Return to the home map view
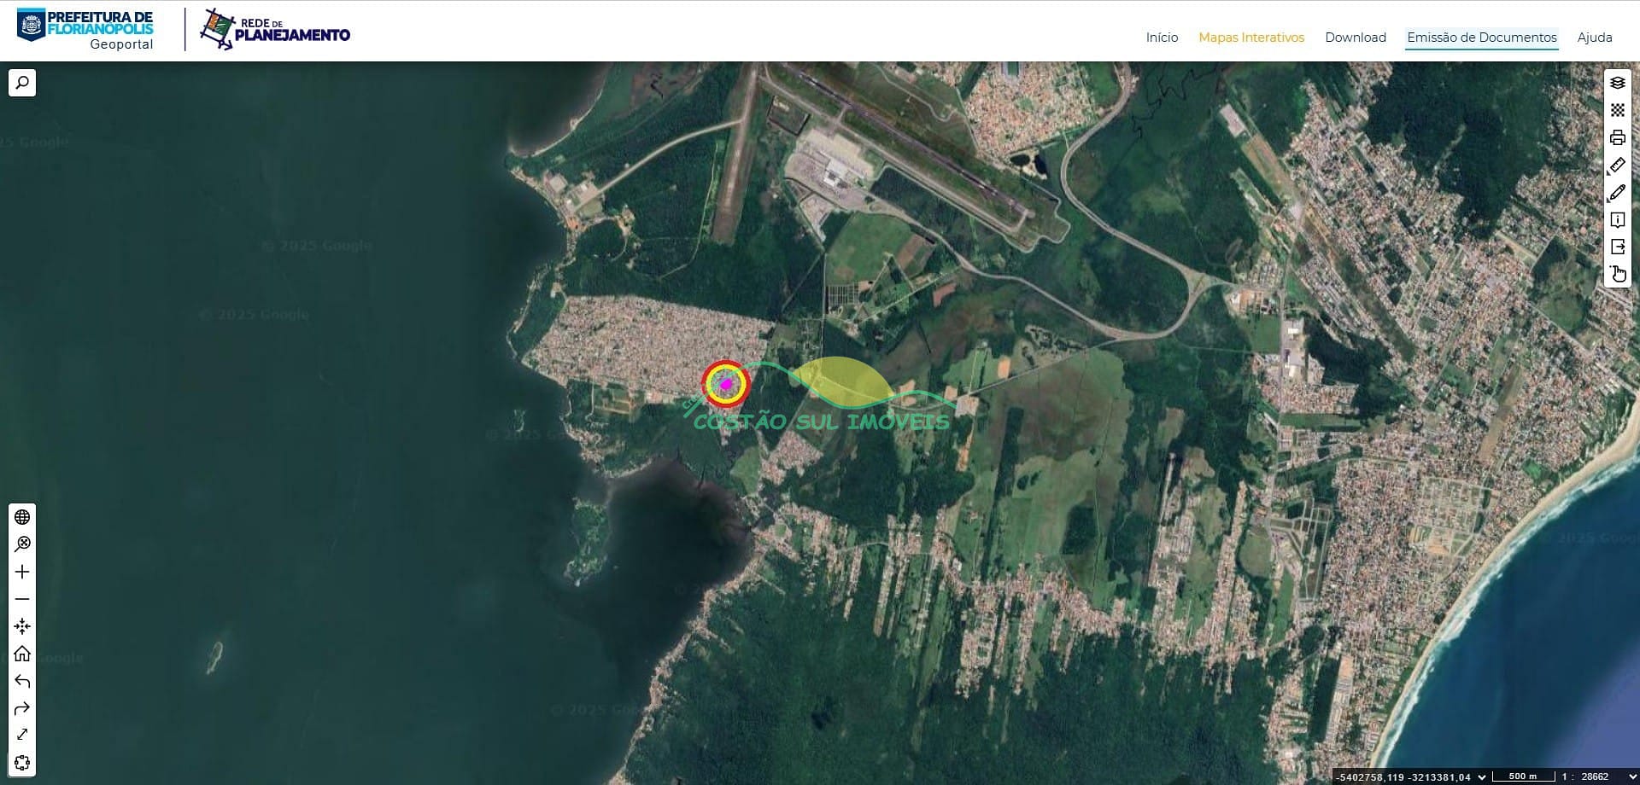1640x785 pixels. click(x=22, y=654)
